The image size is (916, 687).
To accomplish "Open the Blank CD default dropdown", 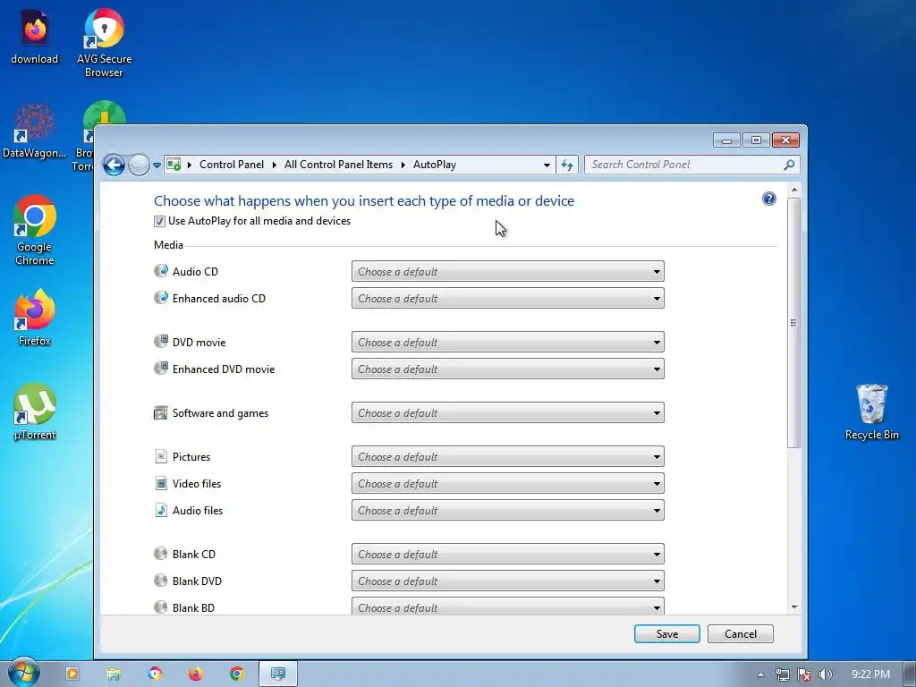I will [508, 554].
